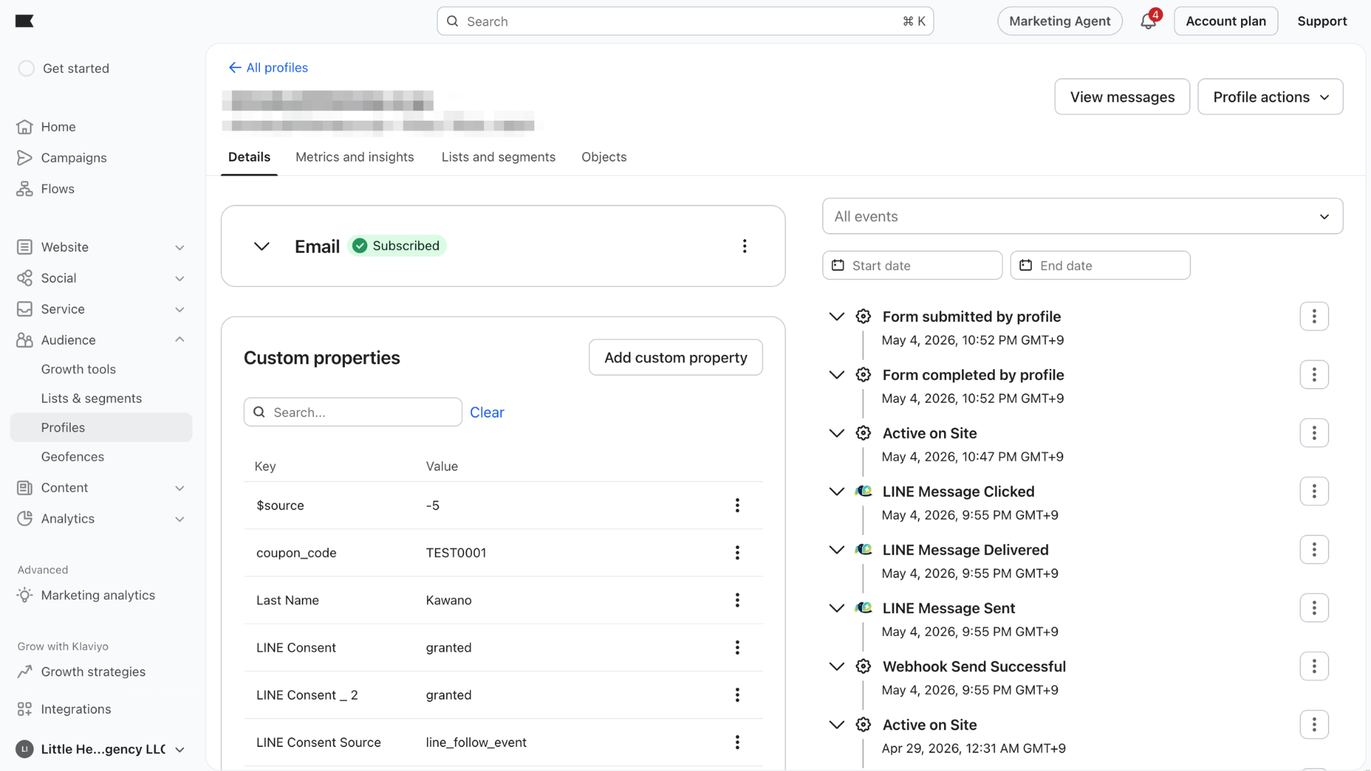Open the Support link
This screenshot has width=1371, height=771.
coord(1322,21)
